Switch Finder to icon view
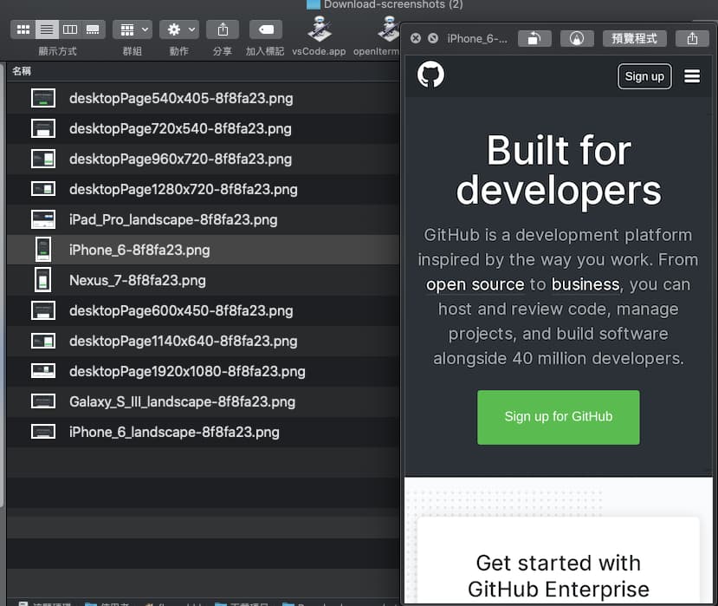The width and height of the screenshot is (718, 606). tap(23, 29)
